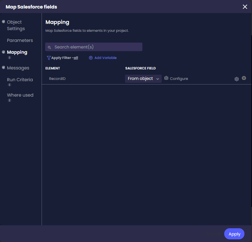Screen dimensions: 252x242
Task: Click the Add Variable link
Action: tap(105, 58)
